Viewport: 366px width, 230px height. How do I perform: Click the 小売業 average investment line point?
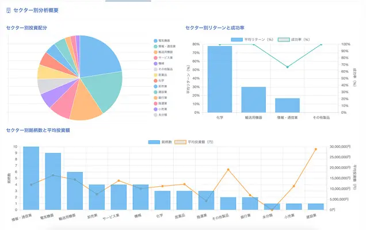pos(294,186)
